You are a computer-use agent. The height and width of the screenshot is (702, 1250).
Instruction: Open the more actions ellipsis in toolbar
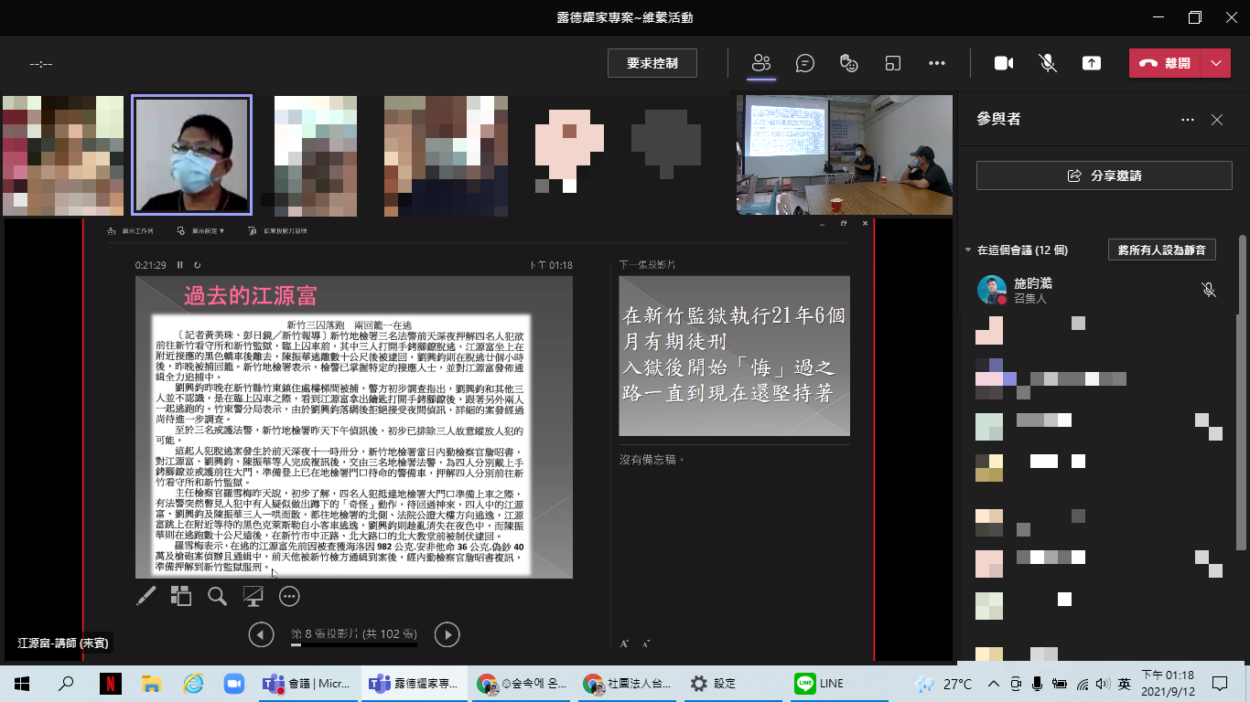coord(936,63)
